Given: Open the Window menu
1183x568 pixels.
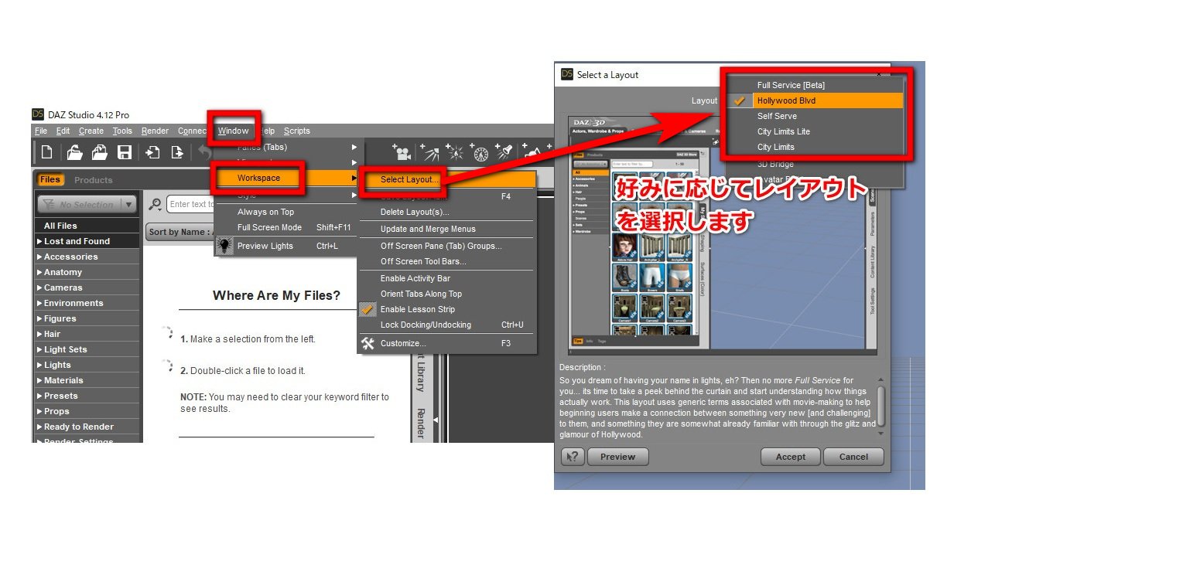Looking at the screenshot, I should (x=234, y=130).
